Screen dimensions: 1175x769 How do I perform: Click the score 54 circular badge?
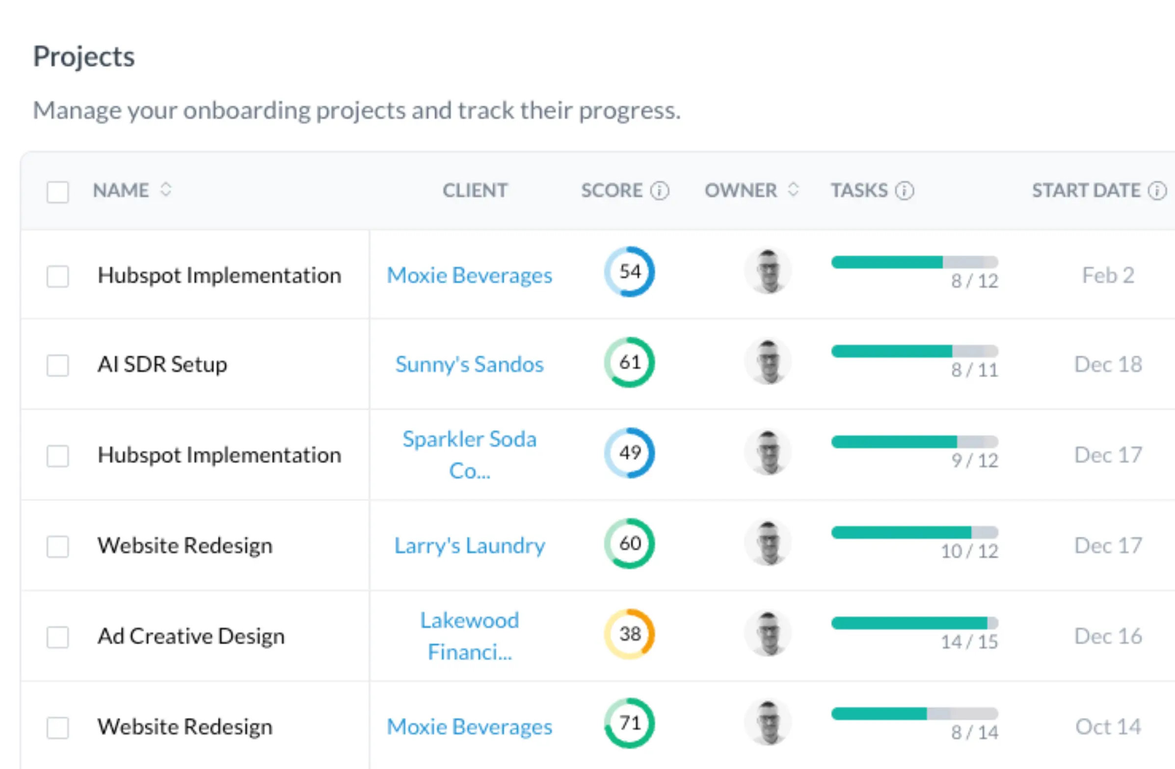pos(629,272)
